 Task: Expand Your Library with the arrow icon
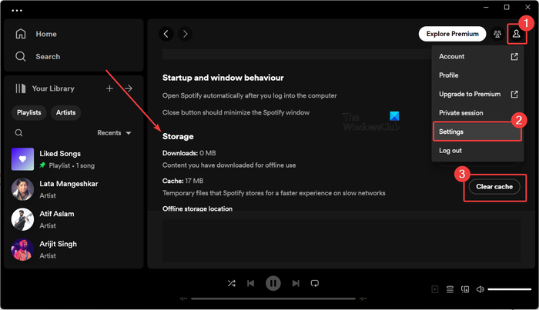coord(129,88)
